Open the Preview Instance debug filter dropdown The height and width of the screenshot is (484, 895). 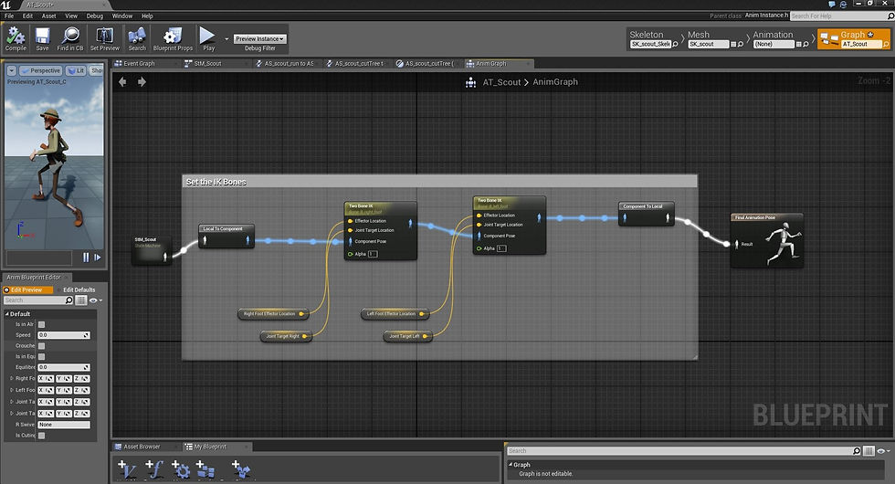(259, 38)
